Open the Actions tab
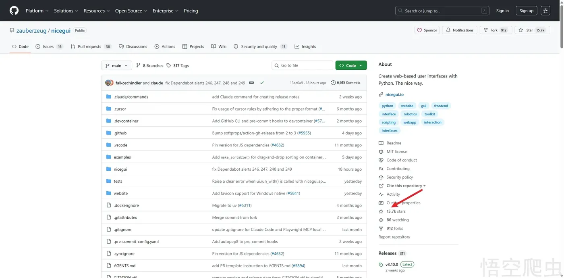564x278 pixels. pos(165,47)
